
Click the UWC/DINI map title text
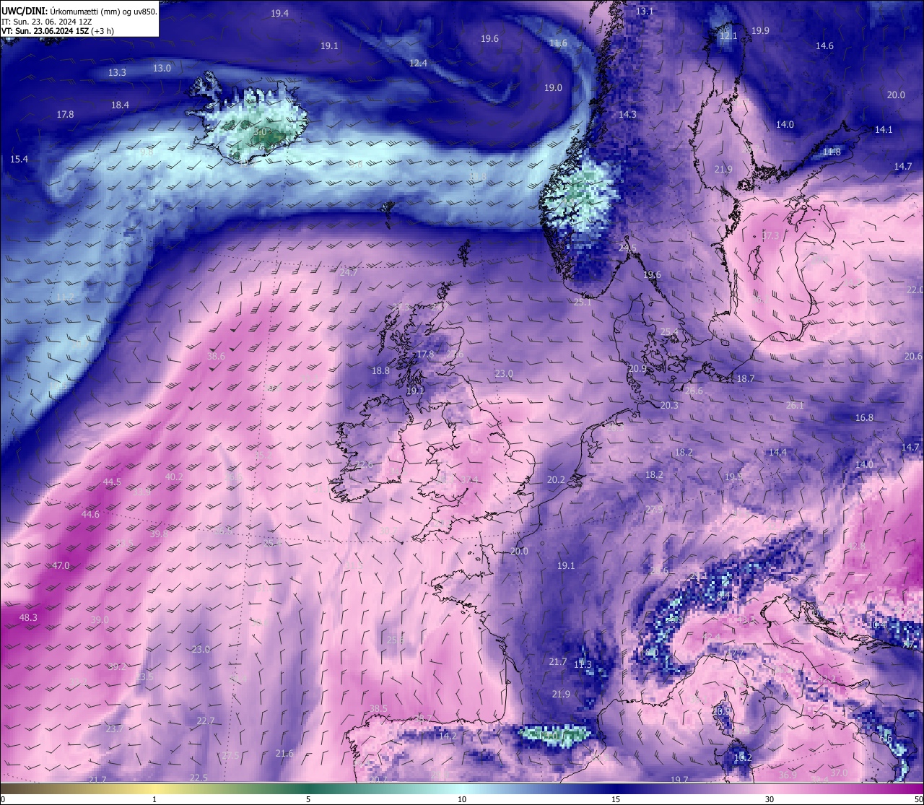pos(79,12)
